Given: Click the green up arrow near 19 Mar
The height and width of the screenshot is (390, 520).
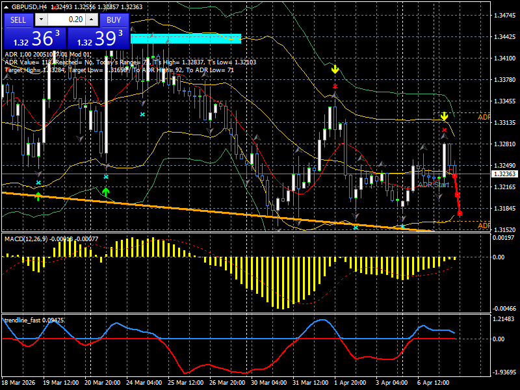Looking at the screenshot, I should click(38, 196).
